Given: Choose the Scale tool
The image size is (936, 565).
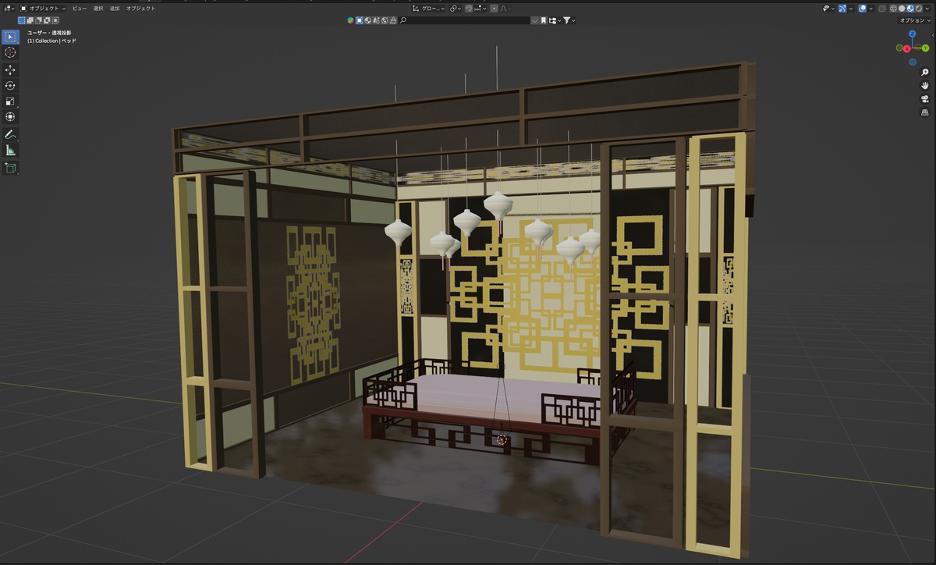Looking at the screenshot, I should [10, 101].
